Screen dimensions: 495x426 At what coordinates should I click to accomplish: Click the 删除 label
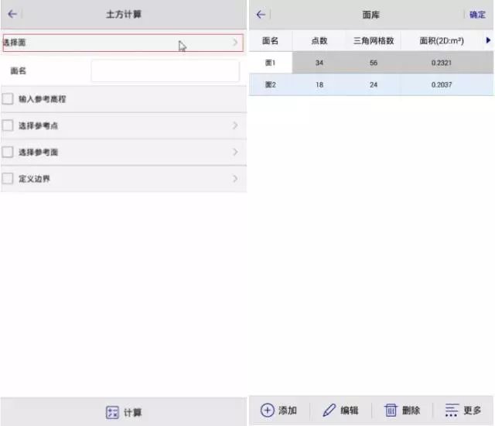pyautogui.click(x=411, y=411)
